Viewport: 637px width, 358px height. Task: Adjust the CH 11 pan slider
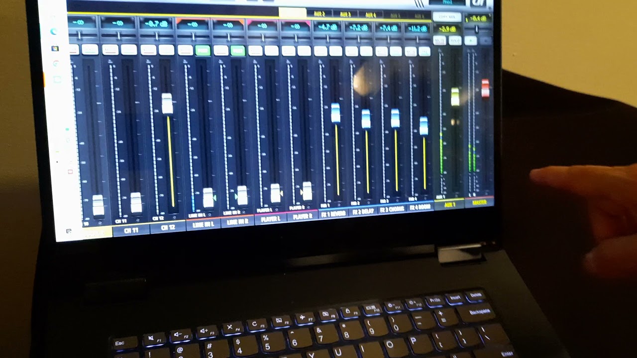pyautogui.click(x=118, y=35)
